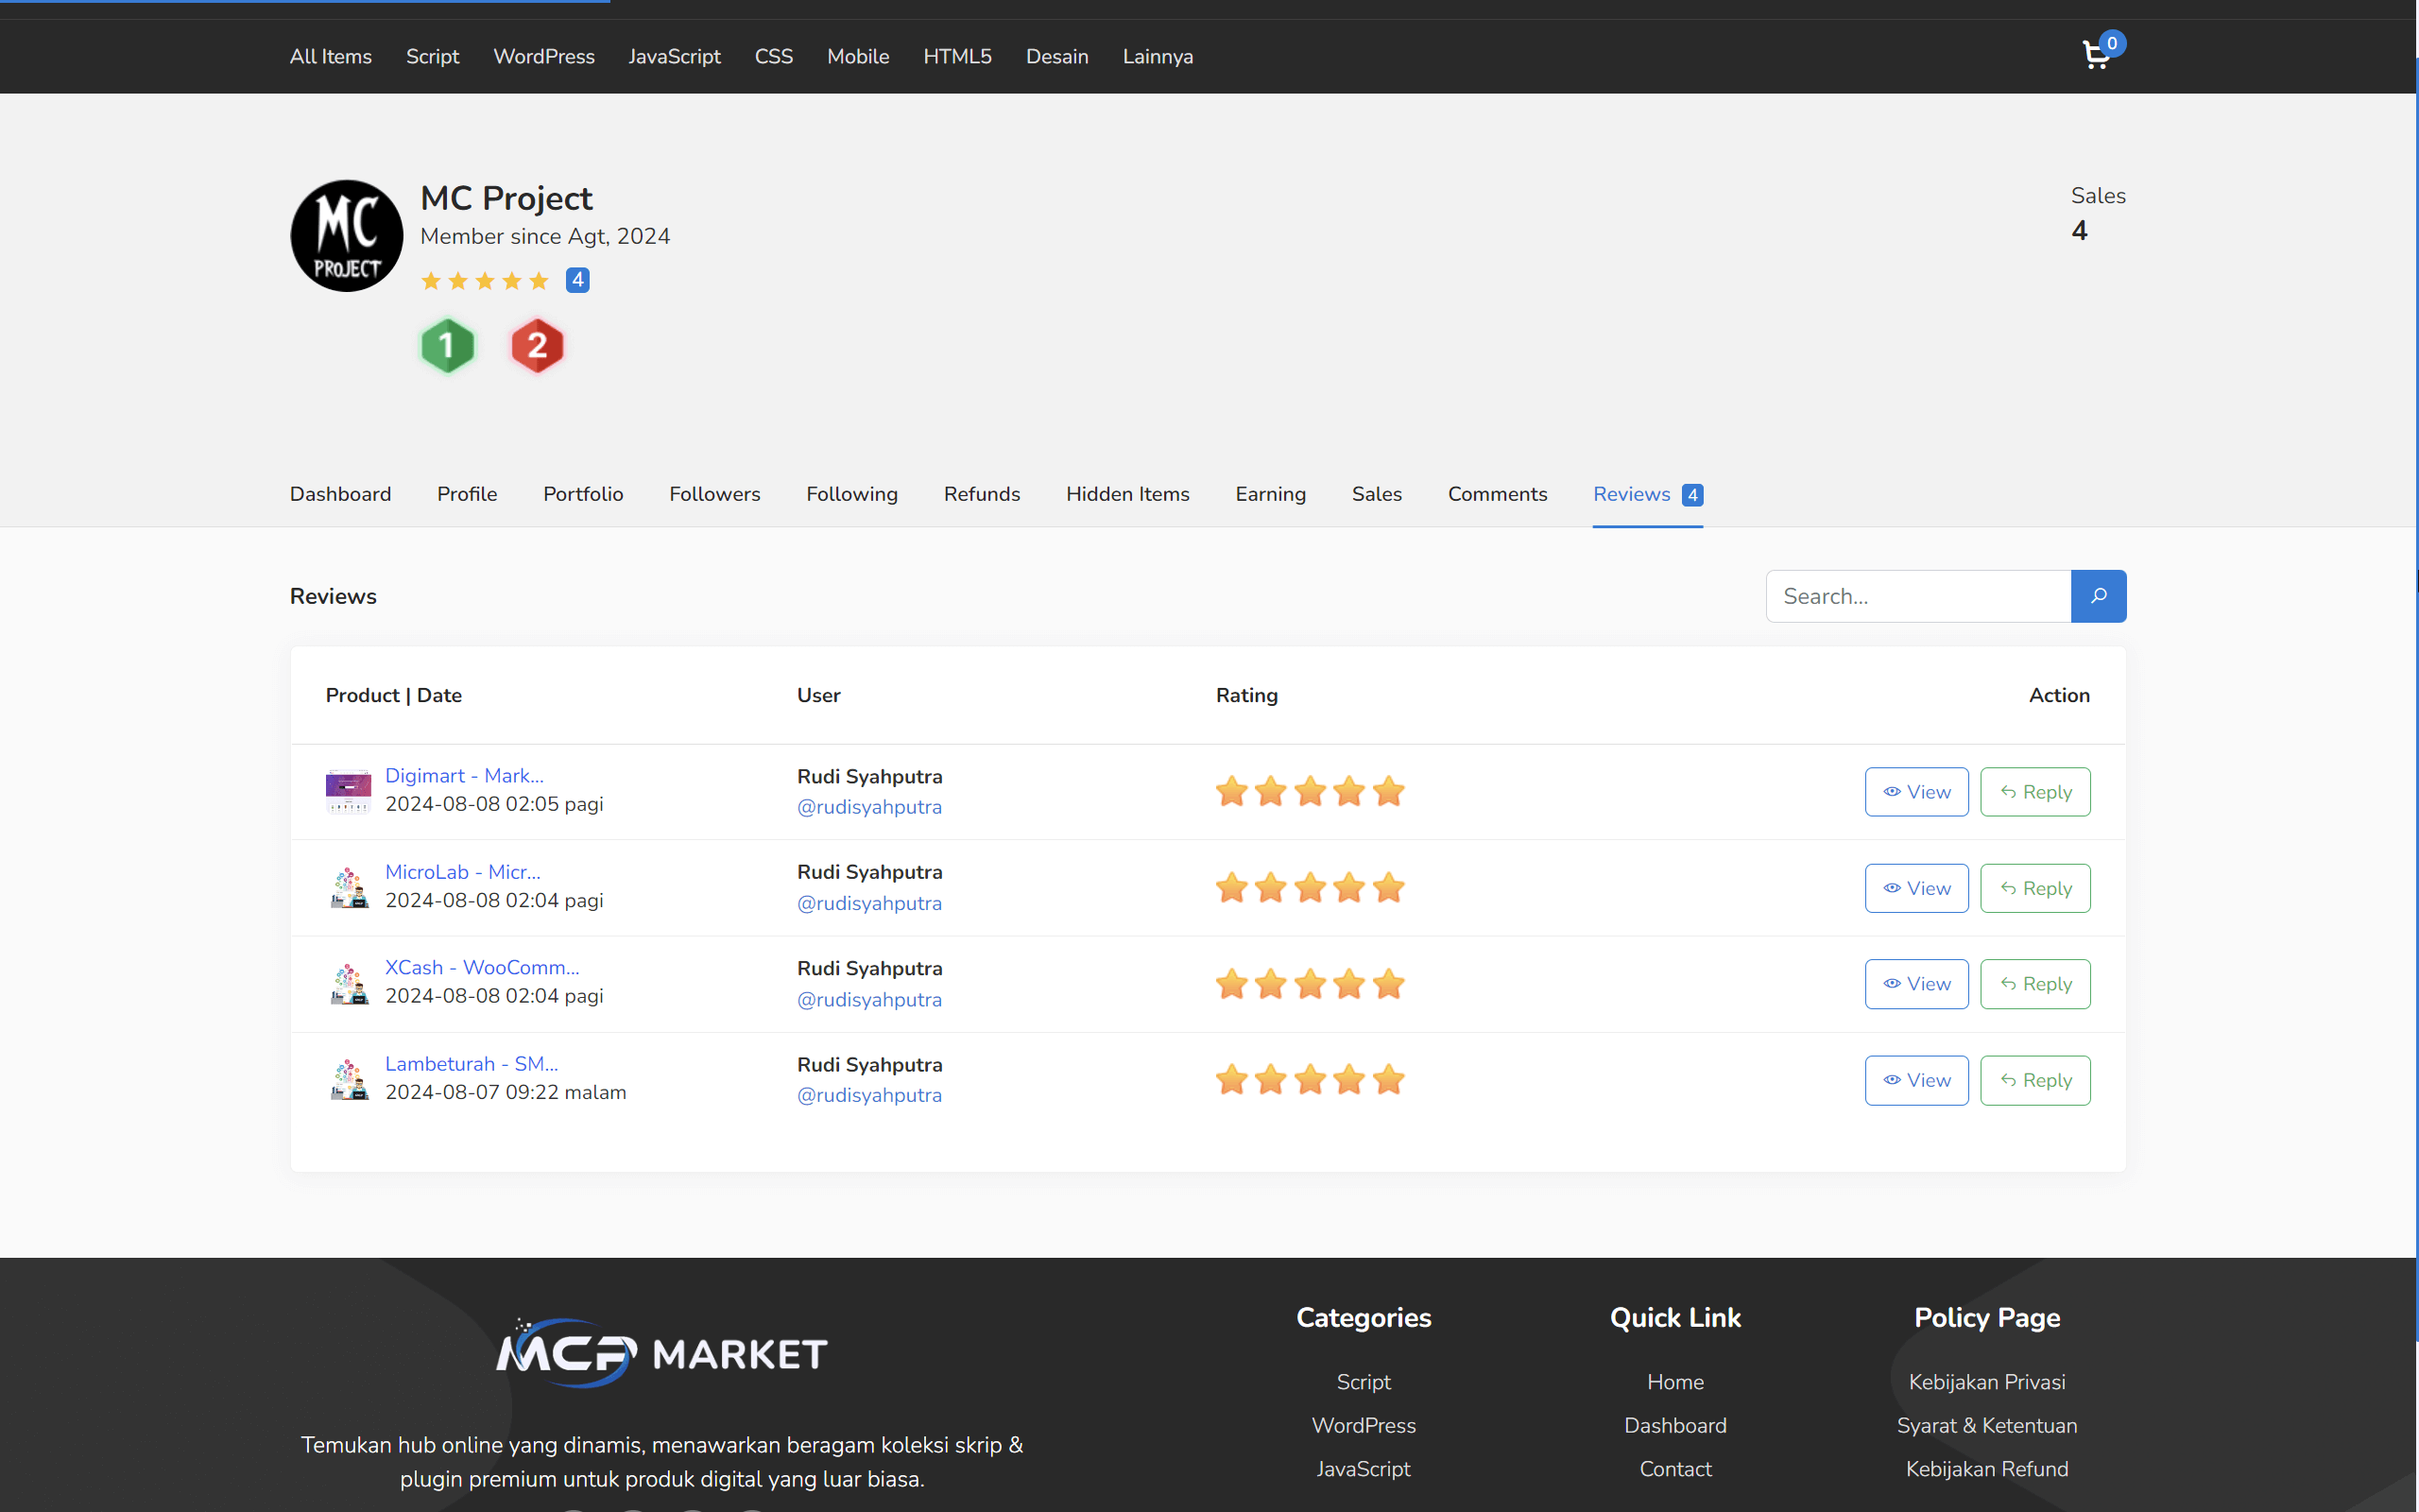
Task: Focus the Search input field
Action: [x=1918, y=596]
